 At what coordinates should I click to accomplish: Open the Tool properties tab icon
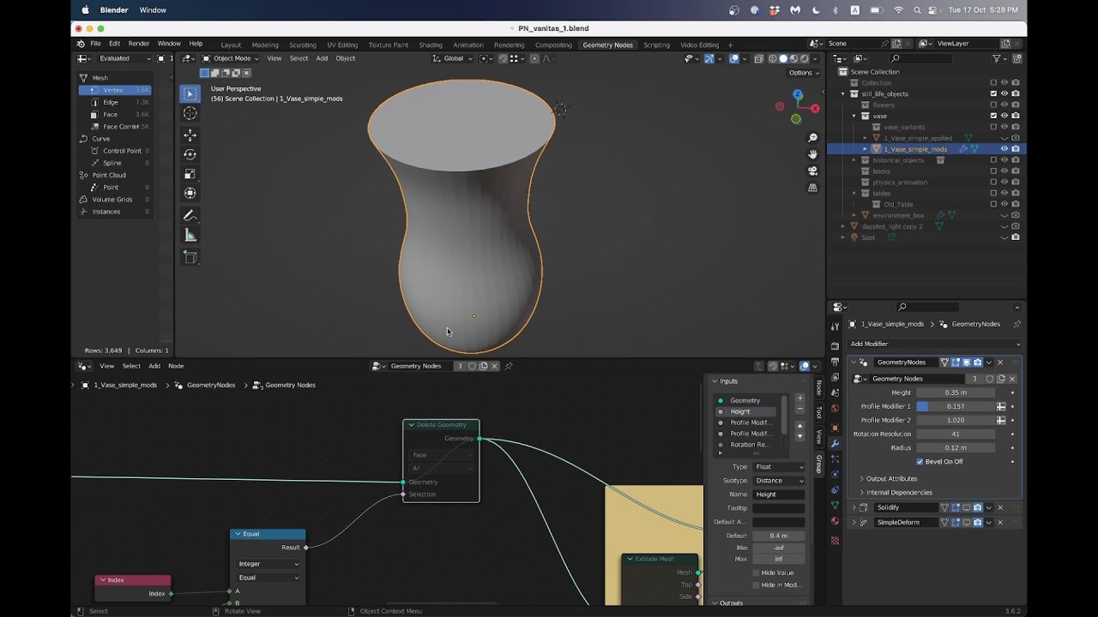pyautogui.click(x=835, y=326)
